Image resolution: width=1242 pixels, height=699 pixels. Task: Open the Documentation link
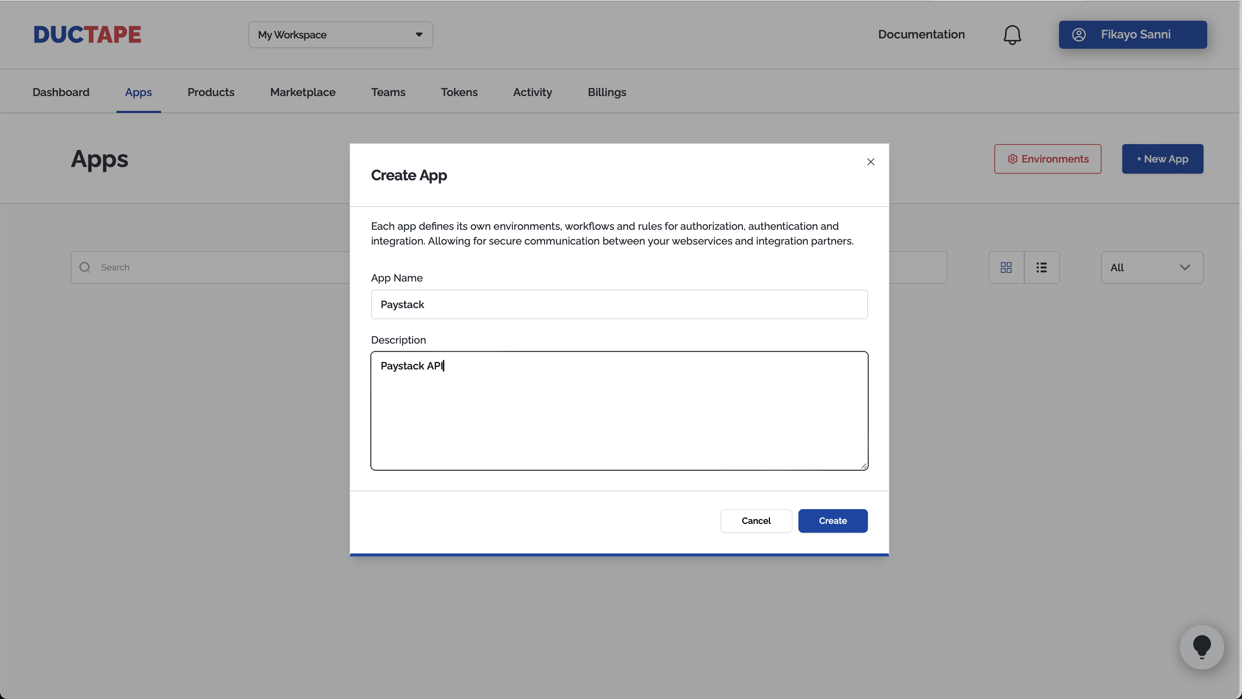point(921,35)
